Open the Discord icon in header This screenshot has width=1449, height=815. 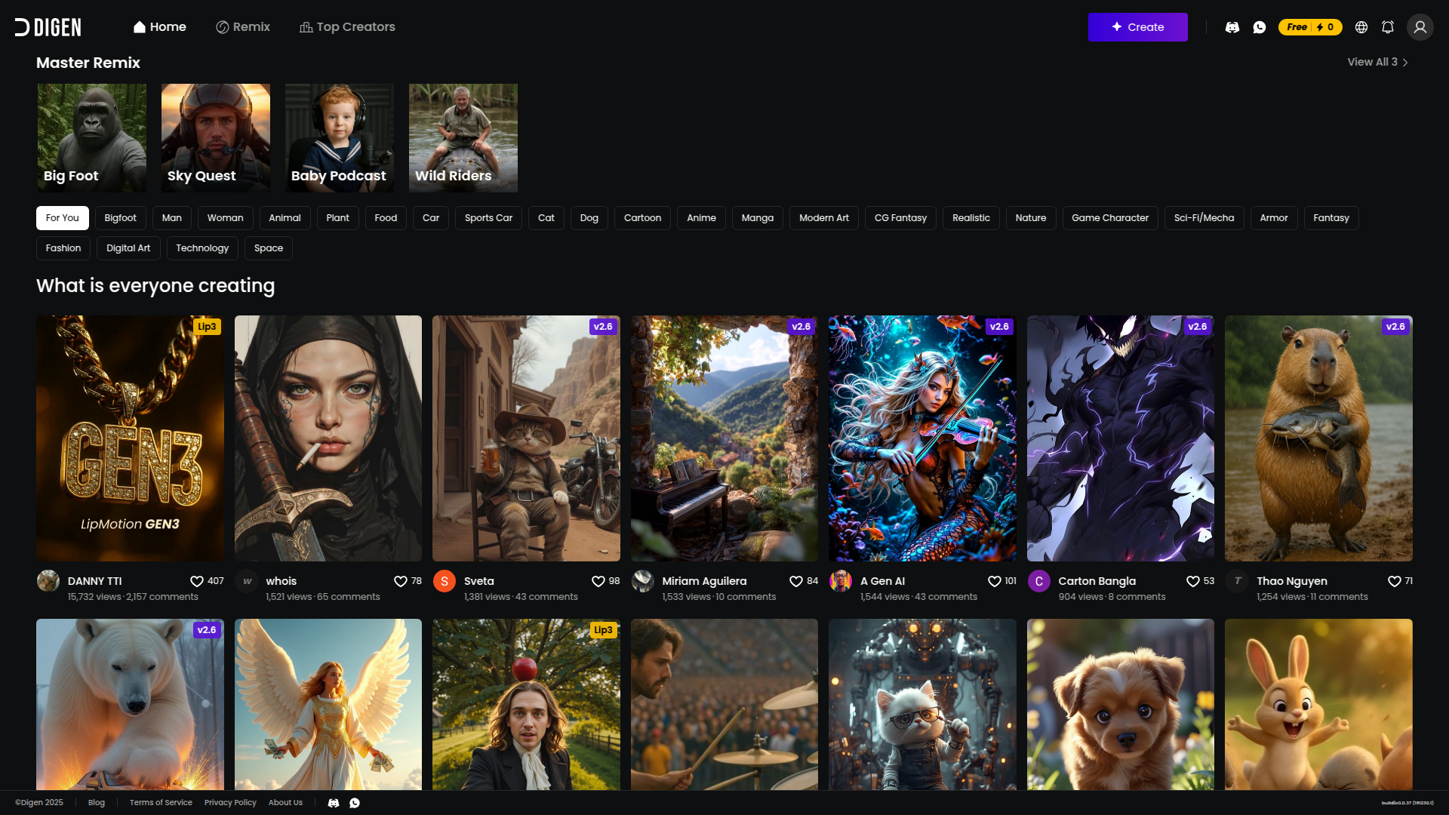pos(1232,27)
